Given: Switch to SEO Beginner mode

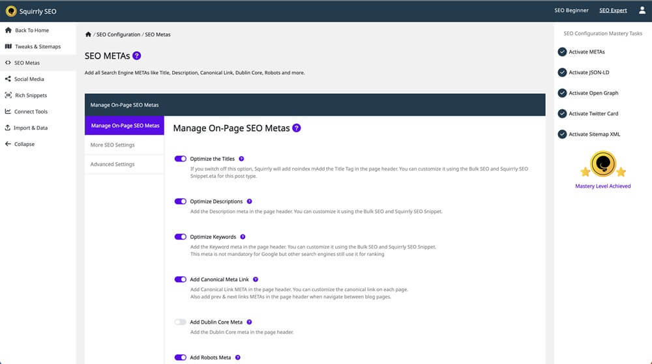Looking at the screenshot, I should pyautogui.click(x=571, y=10).
